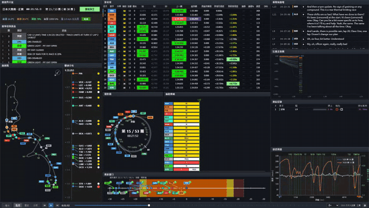
Task: Click the DRS DISABLED race control message
Action: point(35,58)
